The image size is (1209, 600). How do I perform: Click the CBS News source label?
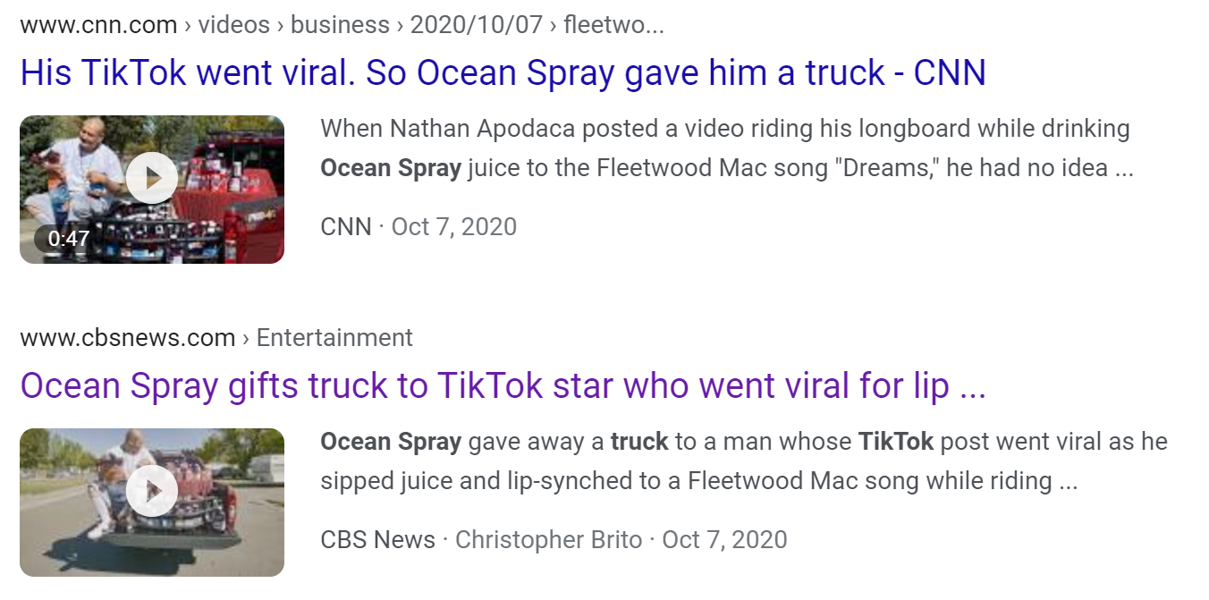coord(377,540)
